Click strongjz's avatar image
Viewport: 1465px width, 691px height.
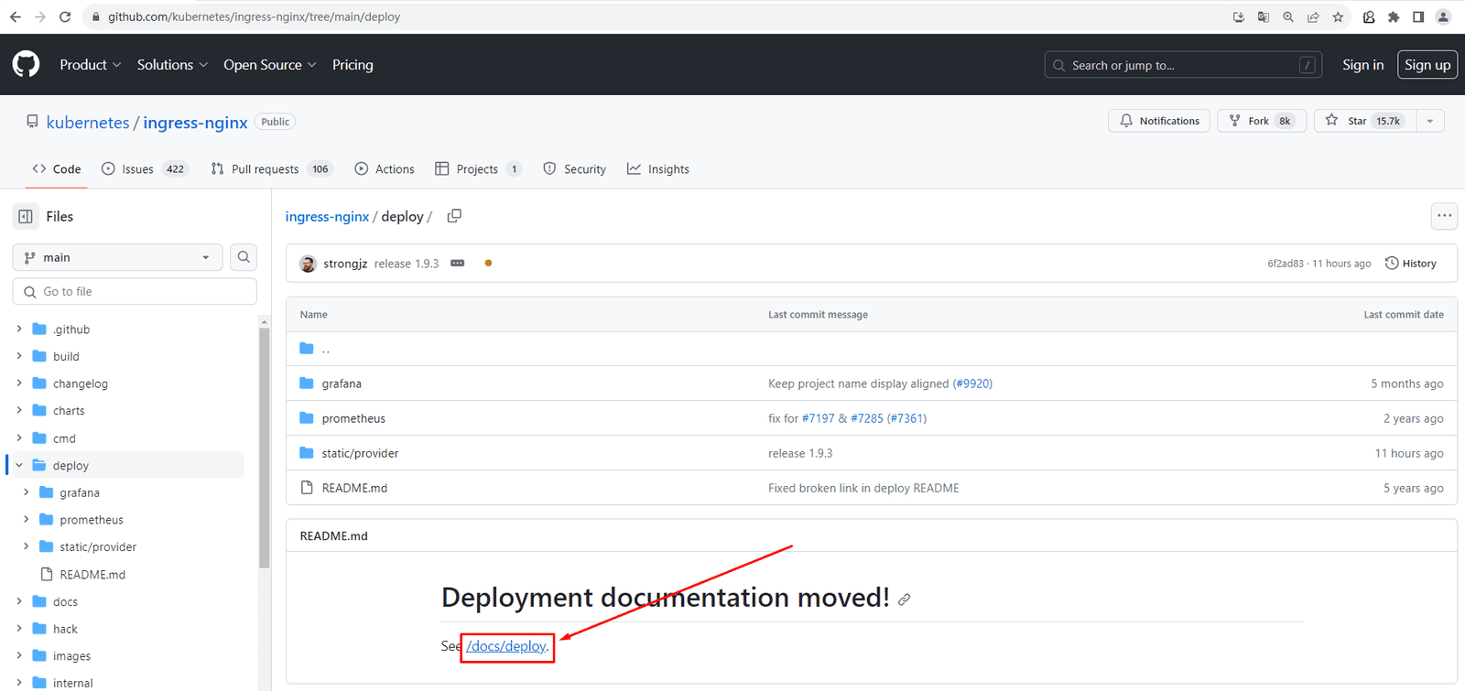tap(308, 264)
